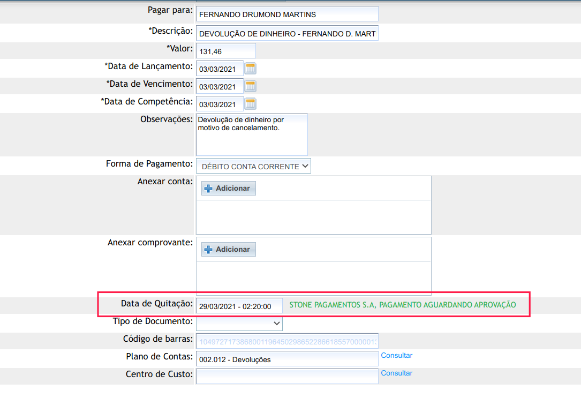
Task: Click the Data de Vencimento date field
Action: [220, 87]
